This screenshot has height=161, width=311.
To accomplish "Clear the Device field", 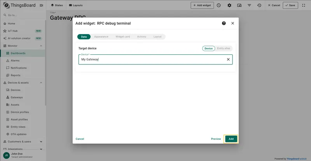I will click(x=228, y=59).
